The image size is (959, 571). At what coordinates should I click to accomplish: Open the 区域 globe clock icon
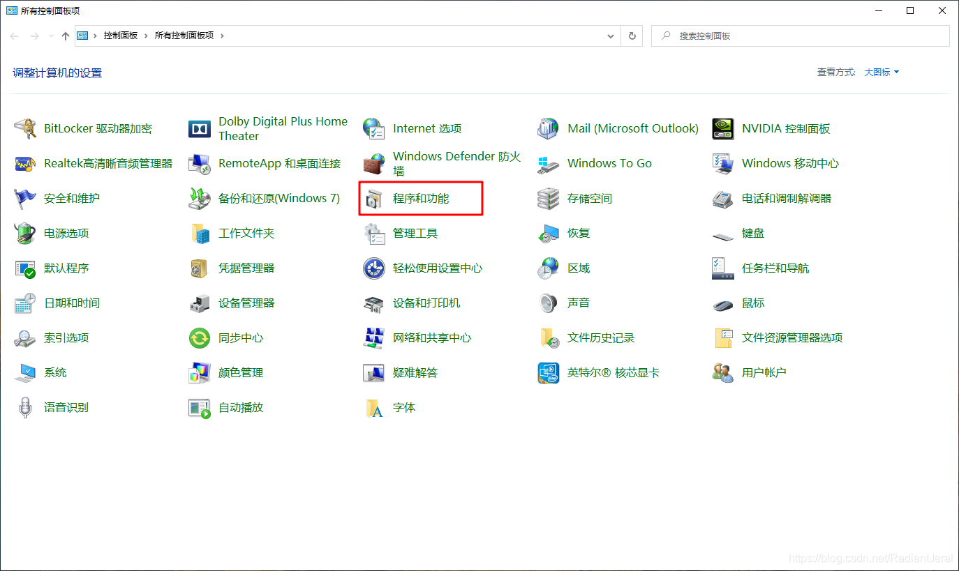click(549, 268)
